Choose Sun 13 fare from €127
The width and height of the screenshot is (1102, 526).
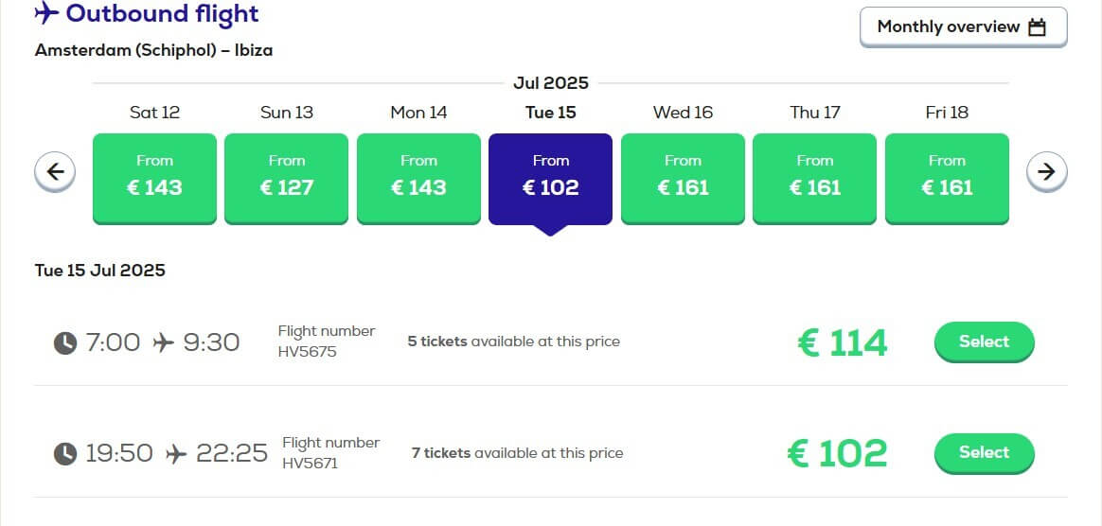point(286,179)
